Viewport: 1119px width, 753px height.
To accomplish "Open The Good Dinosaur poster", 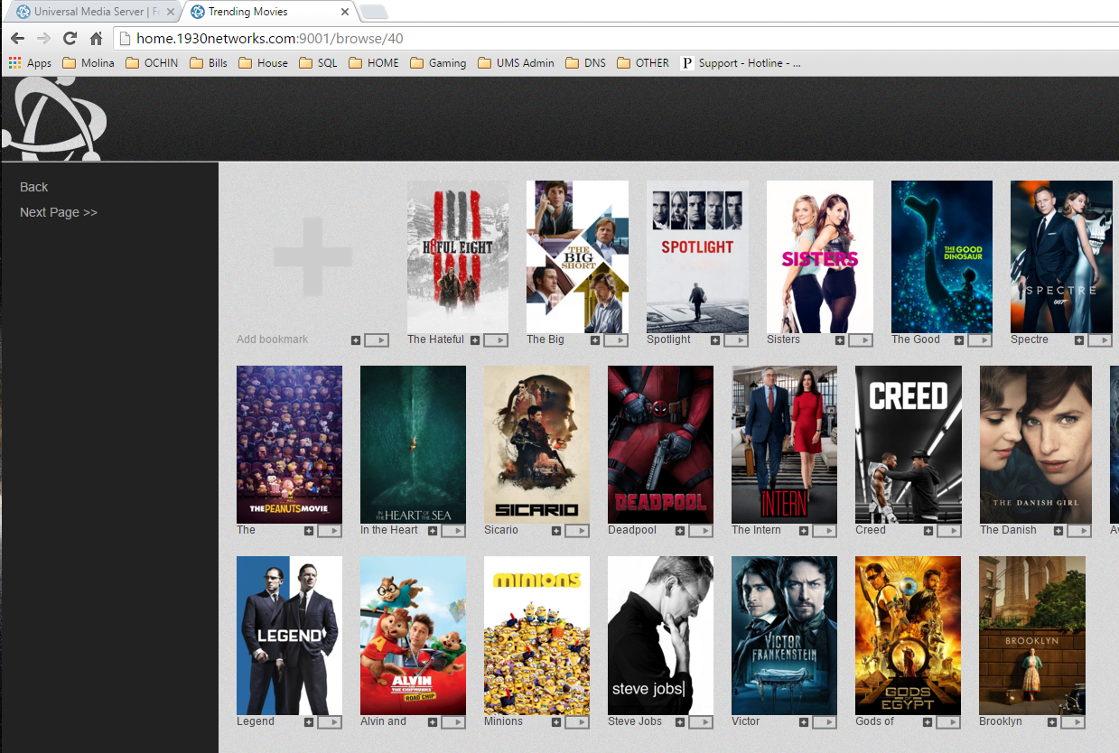I will point(942,257).
